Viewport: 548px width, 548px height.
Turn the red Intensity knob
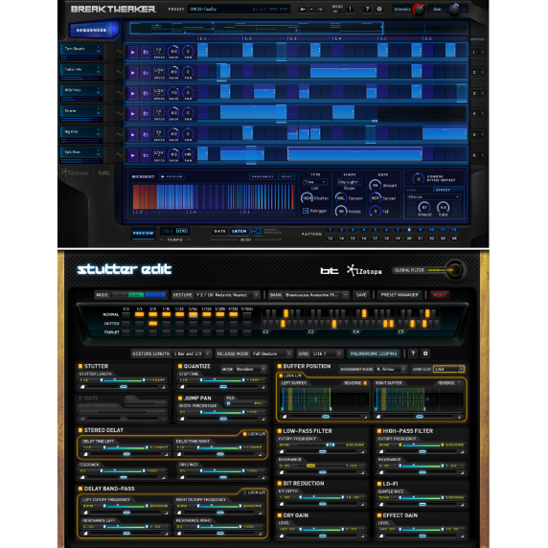click(419, 9)
